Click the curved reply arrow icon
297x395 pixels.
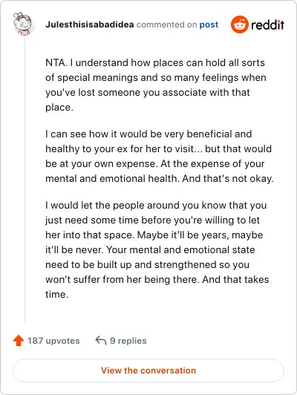pyautogui.click(x=101, y=341)
